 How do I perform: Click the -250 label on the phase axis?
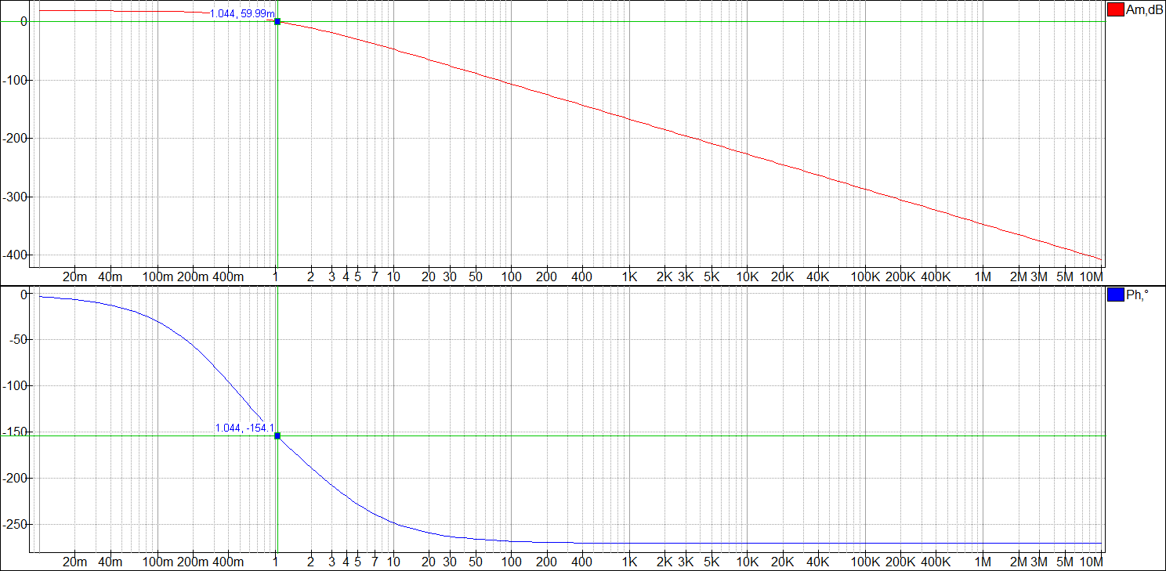(x=16, y=524)
